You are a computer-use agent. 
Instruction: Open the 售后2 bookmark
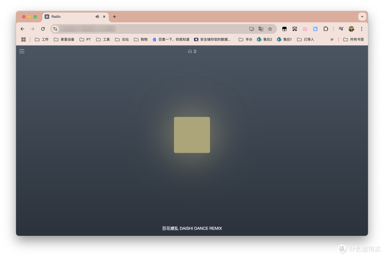(265, 39)
